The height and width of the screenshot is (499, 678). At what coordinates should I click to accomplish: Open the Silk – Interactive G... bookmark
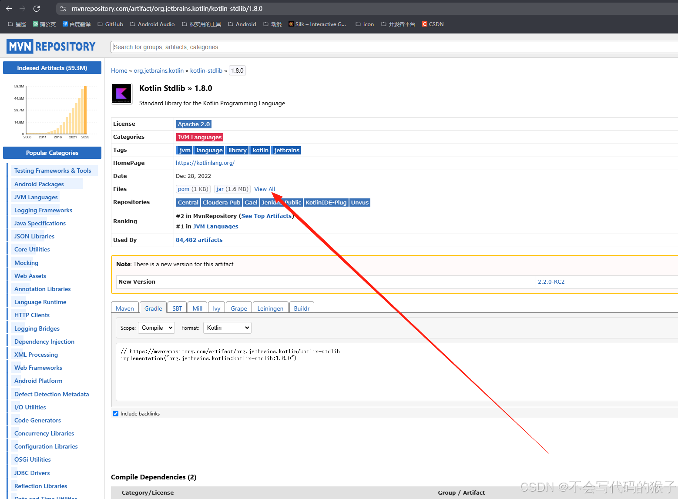click(x=317, y=24)
